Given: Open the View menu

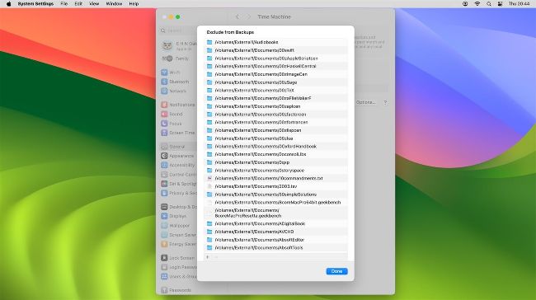Looking at the screenshot, I should click(94, 4).
